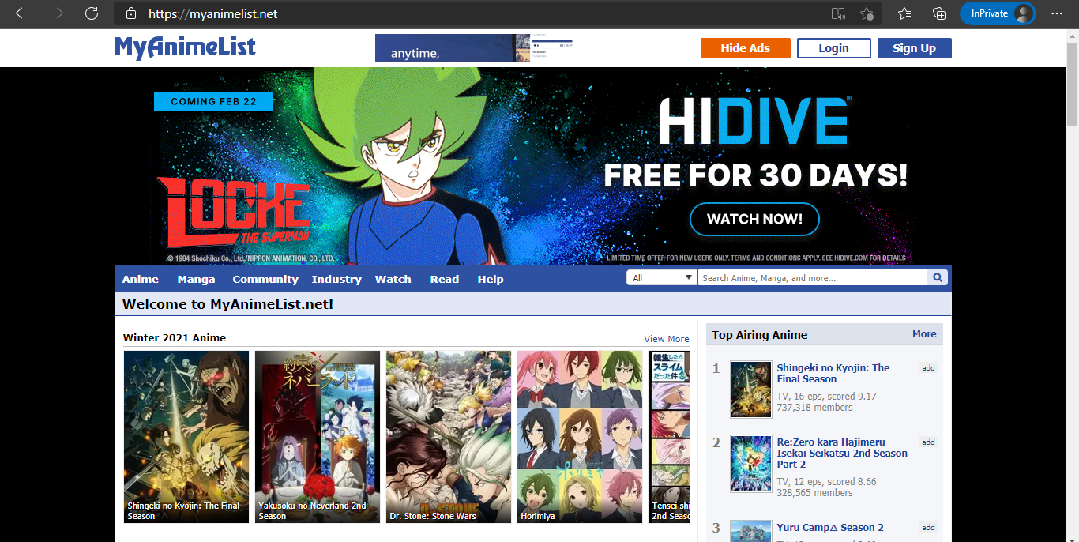Click the '328,565 members' text

tap(814, 493)
